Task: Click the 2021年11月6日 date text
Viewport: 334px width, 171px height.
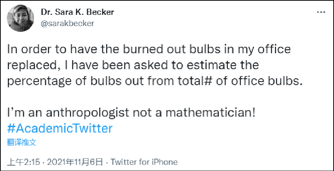Action: 77,162
